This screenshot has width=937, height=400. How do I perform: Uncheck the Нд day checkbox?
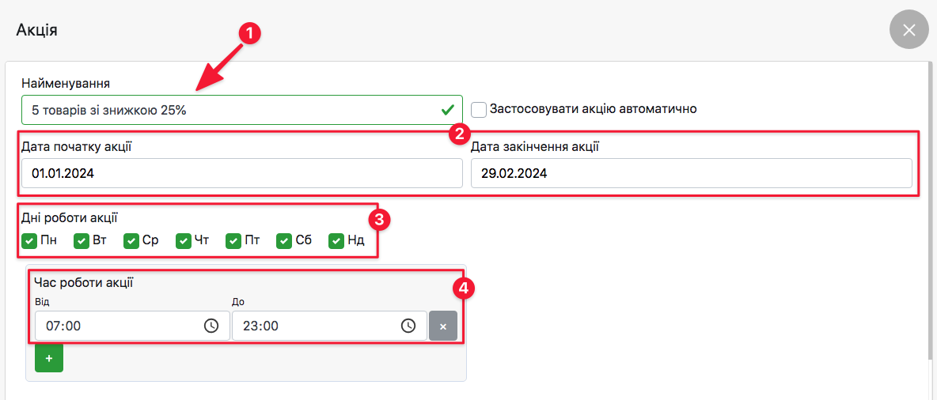tap(336, 240)
